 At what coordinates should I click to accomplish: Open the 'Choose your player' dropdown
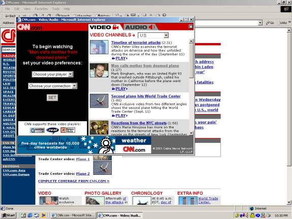(52, 74)
